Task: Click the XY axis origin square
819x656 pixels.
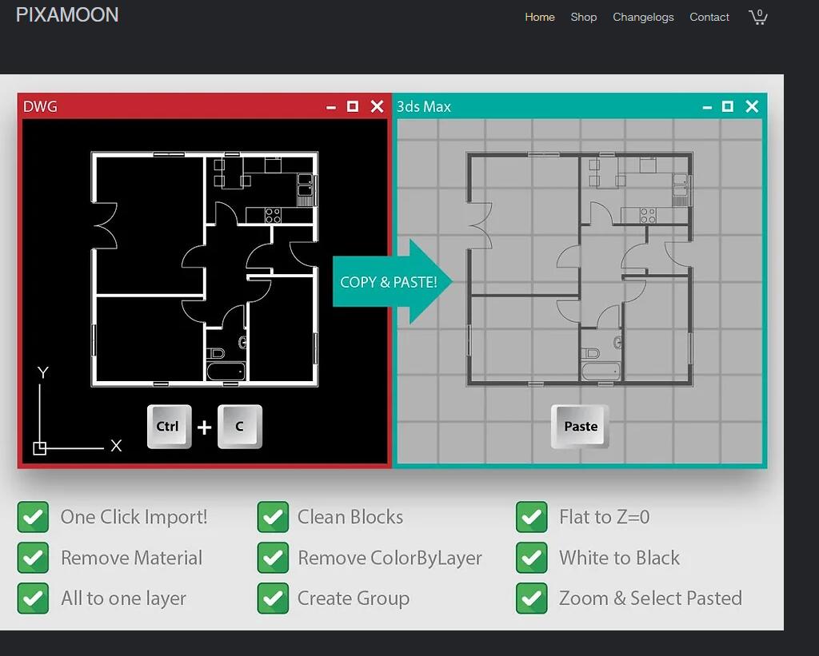Action: point(40,447)
